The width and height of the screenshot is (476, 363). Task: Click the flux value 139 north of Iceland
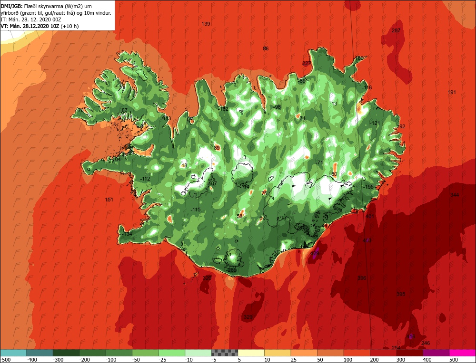(x=206, y=24)
